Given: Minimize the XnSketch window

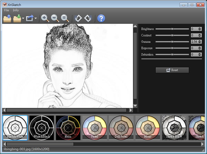Looking at the screenshot, I should [x=184, y=5].
